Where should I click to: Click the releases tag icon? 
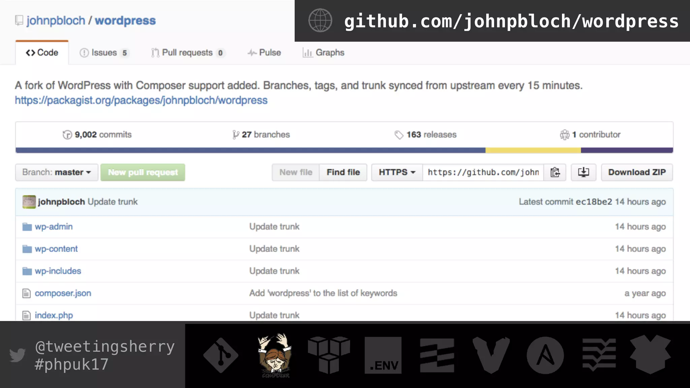[399, 135]
